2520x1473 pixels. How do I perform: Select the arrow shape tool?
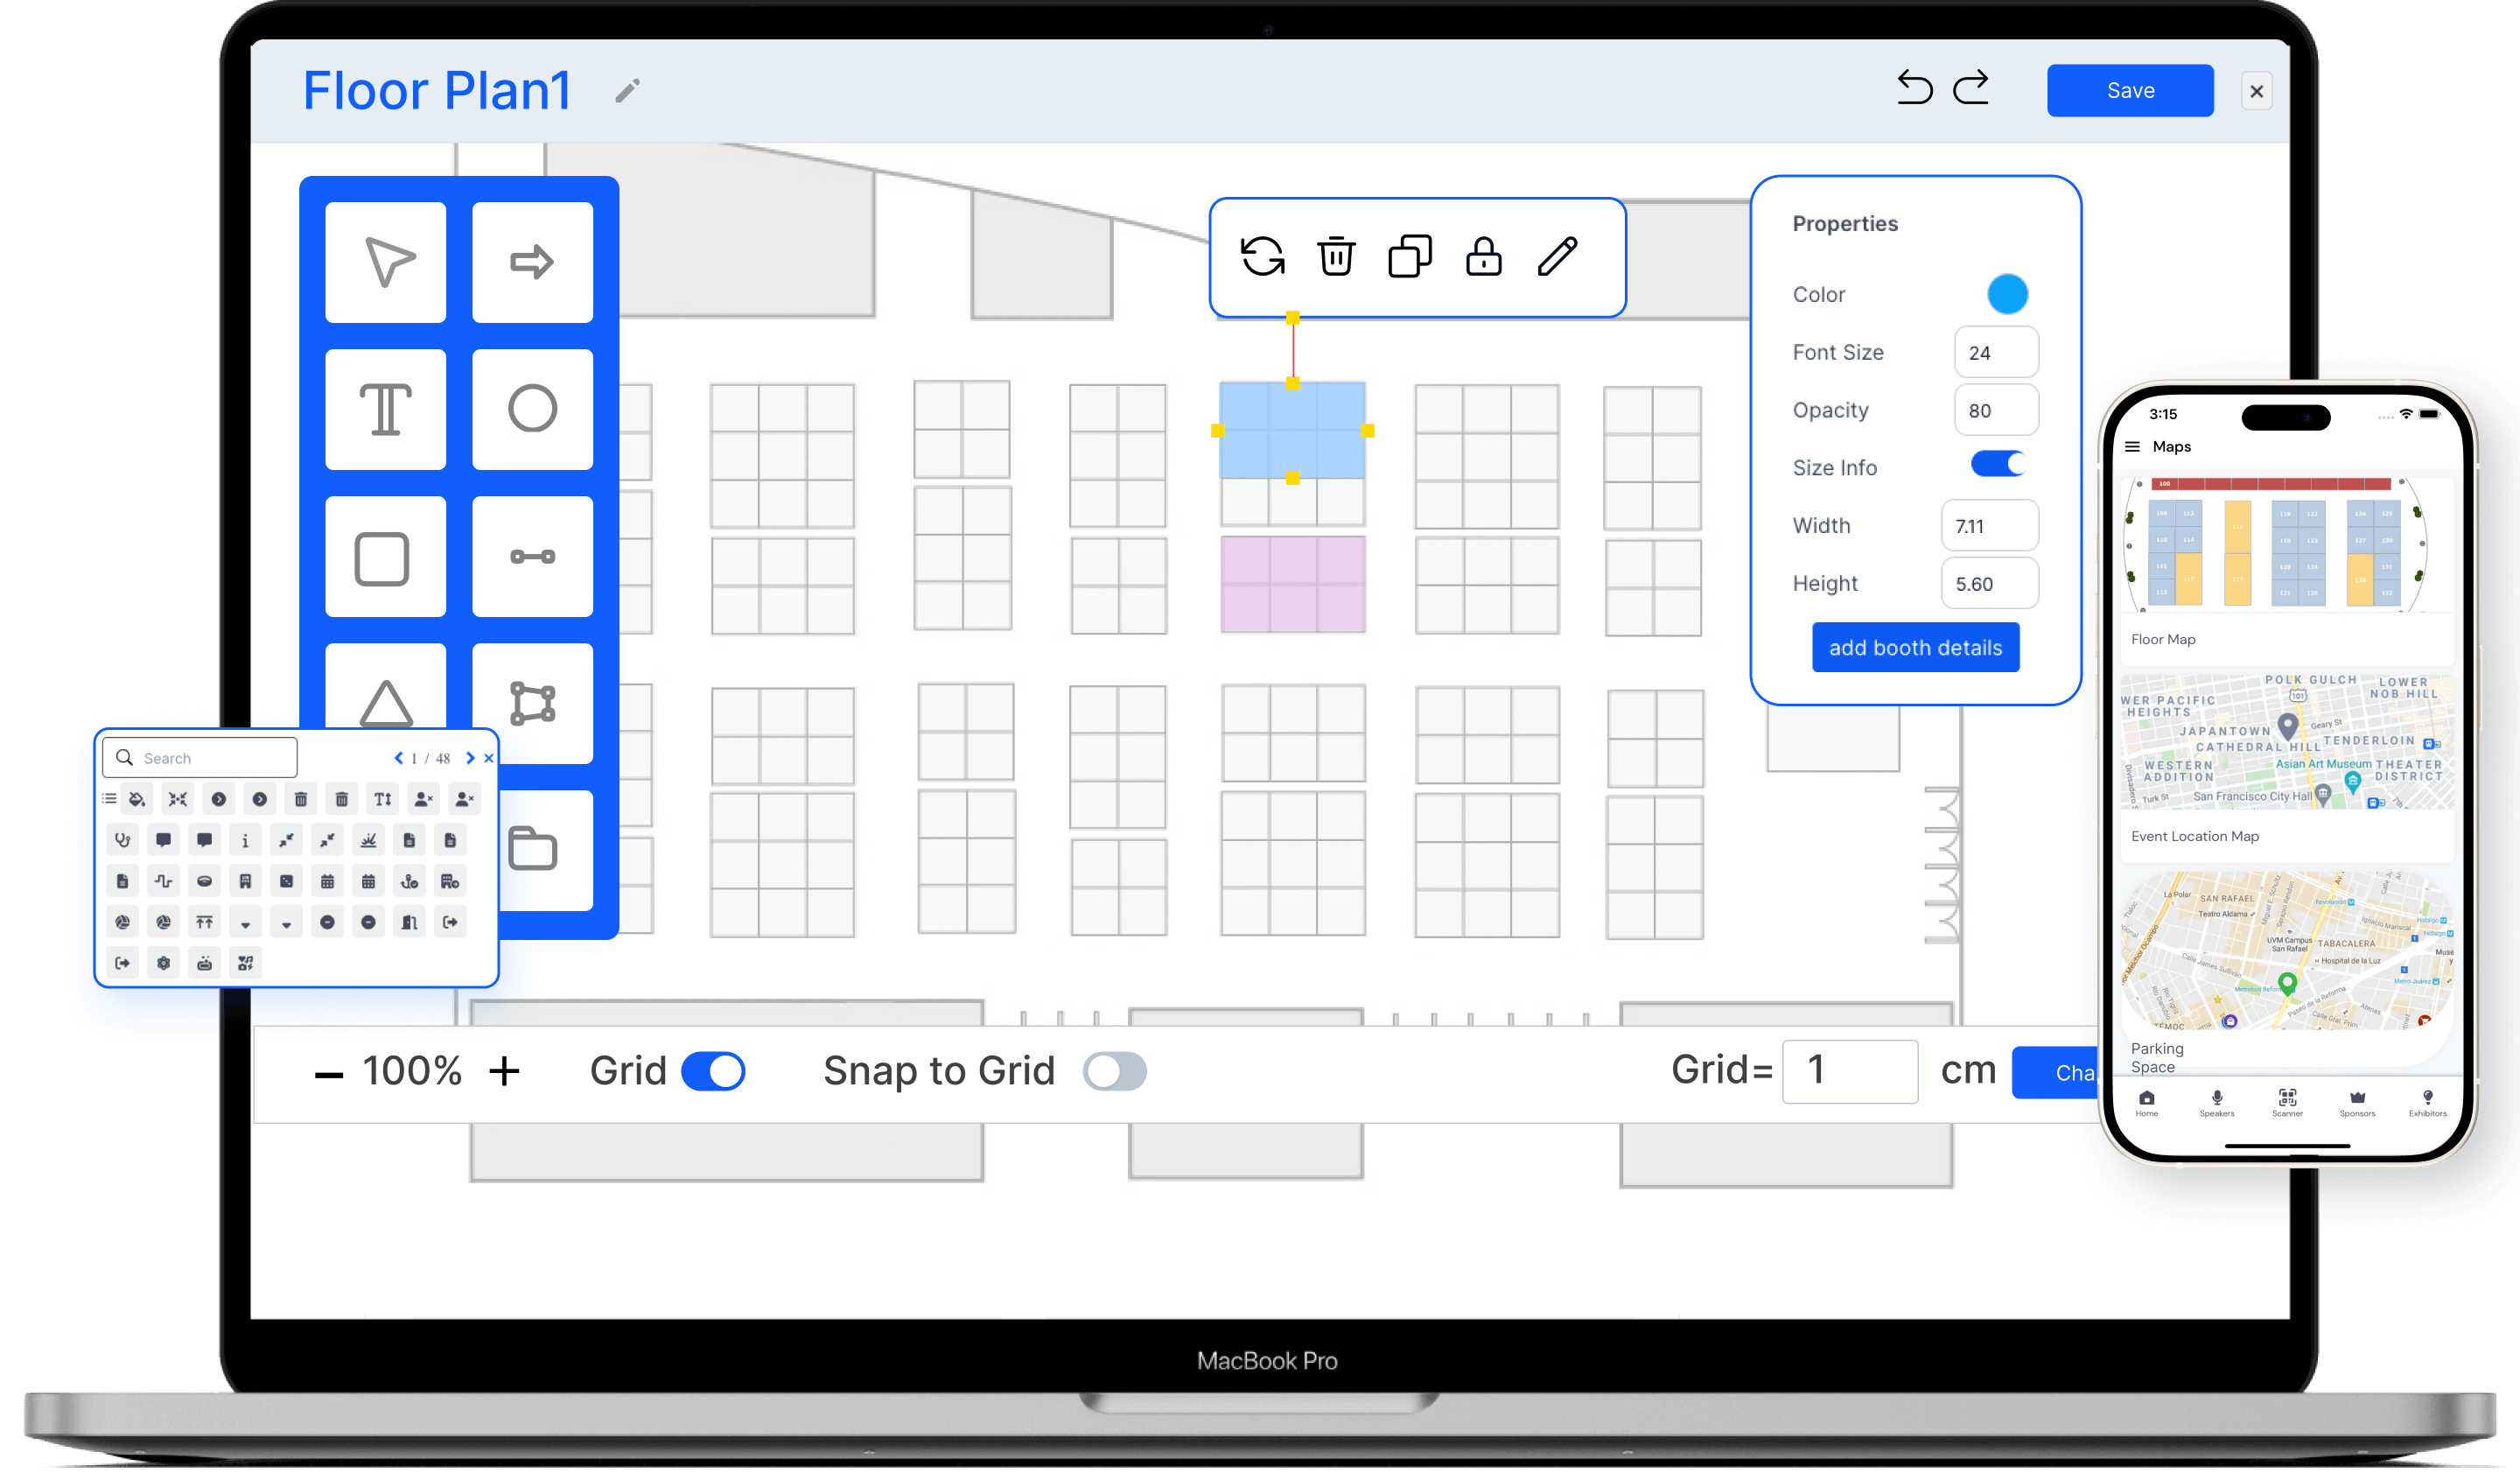532,262
